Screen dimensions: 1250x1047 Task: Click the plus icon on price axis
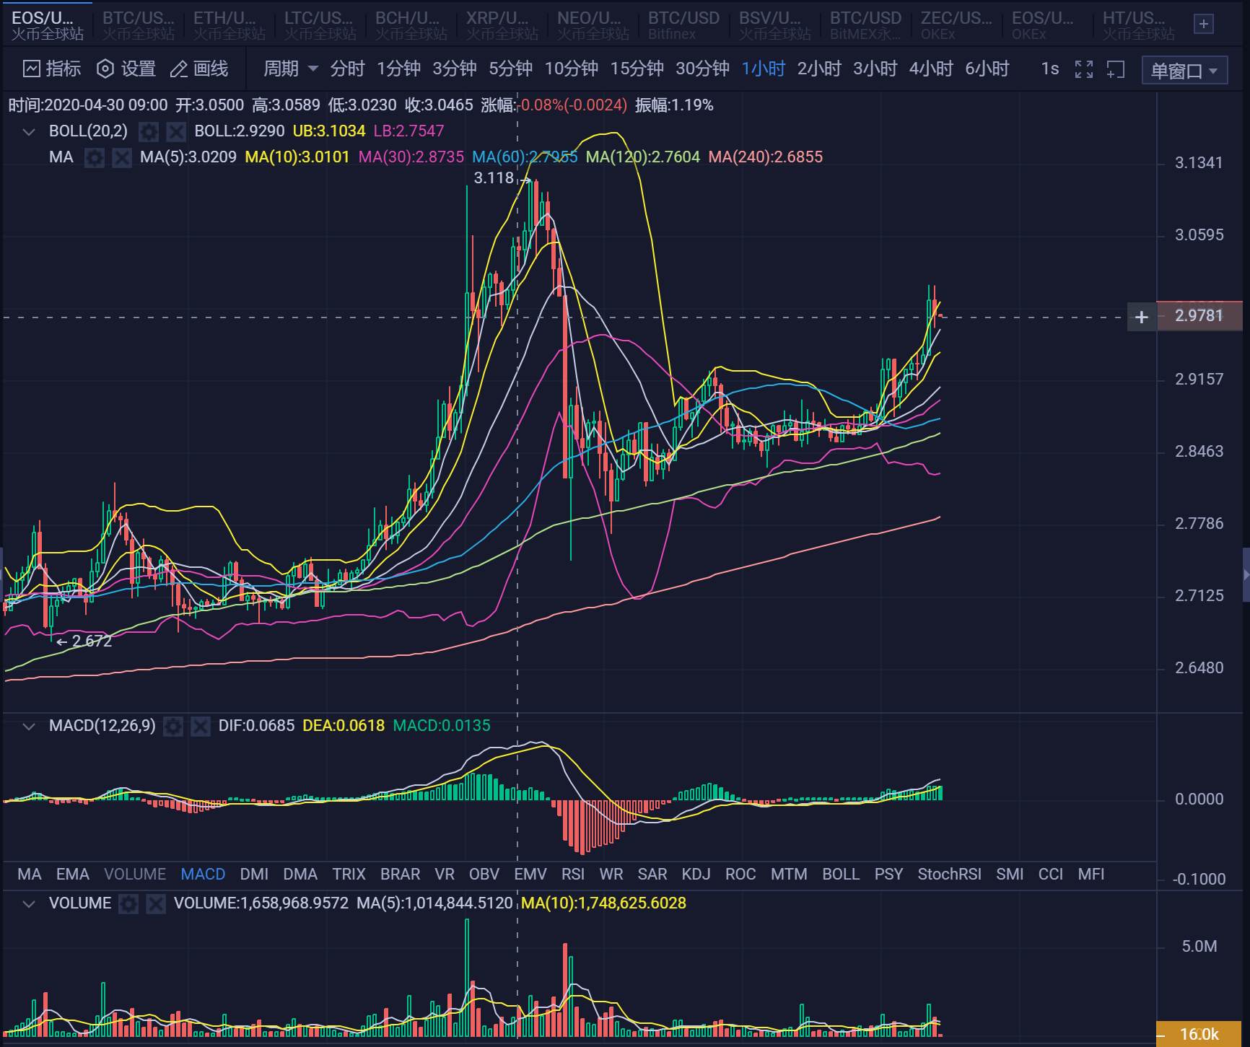click(x=1142, y=317)
